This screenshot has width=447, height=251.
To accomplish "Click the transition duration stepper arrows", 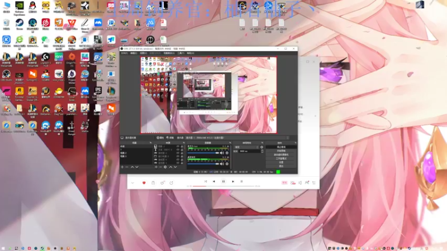I will 262,151.
